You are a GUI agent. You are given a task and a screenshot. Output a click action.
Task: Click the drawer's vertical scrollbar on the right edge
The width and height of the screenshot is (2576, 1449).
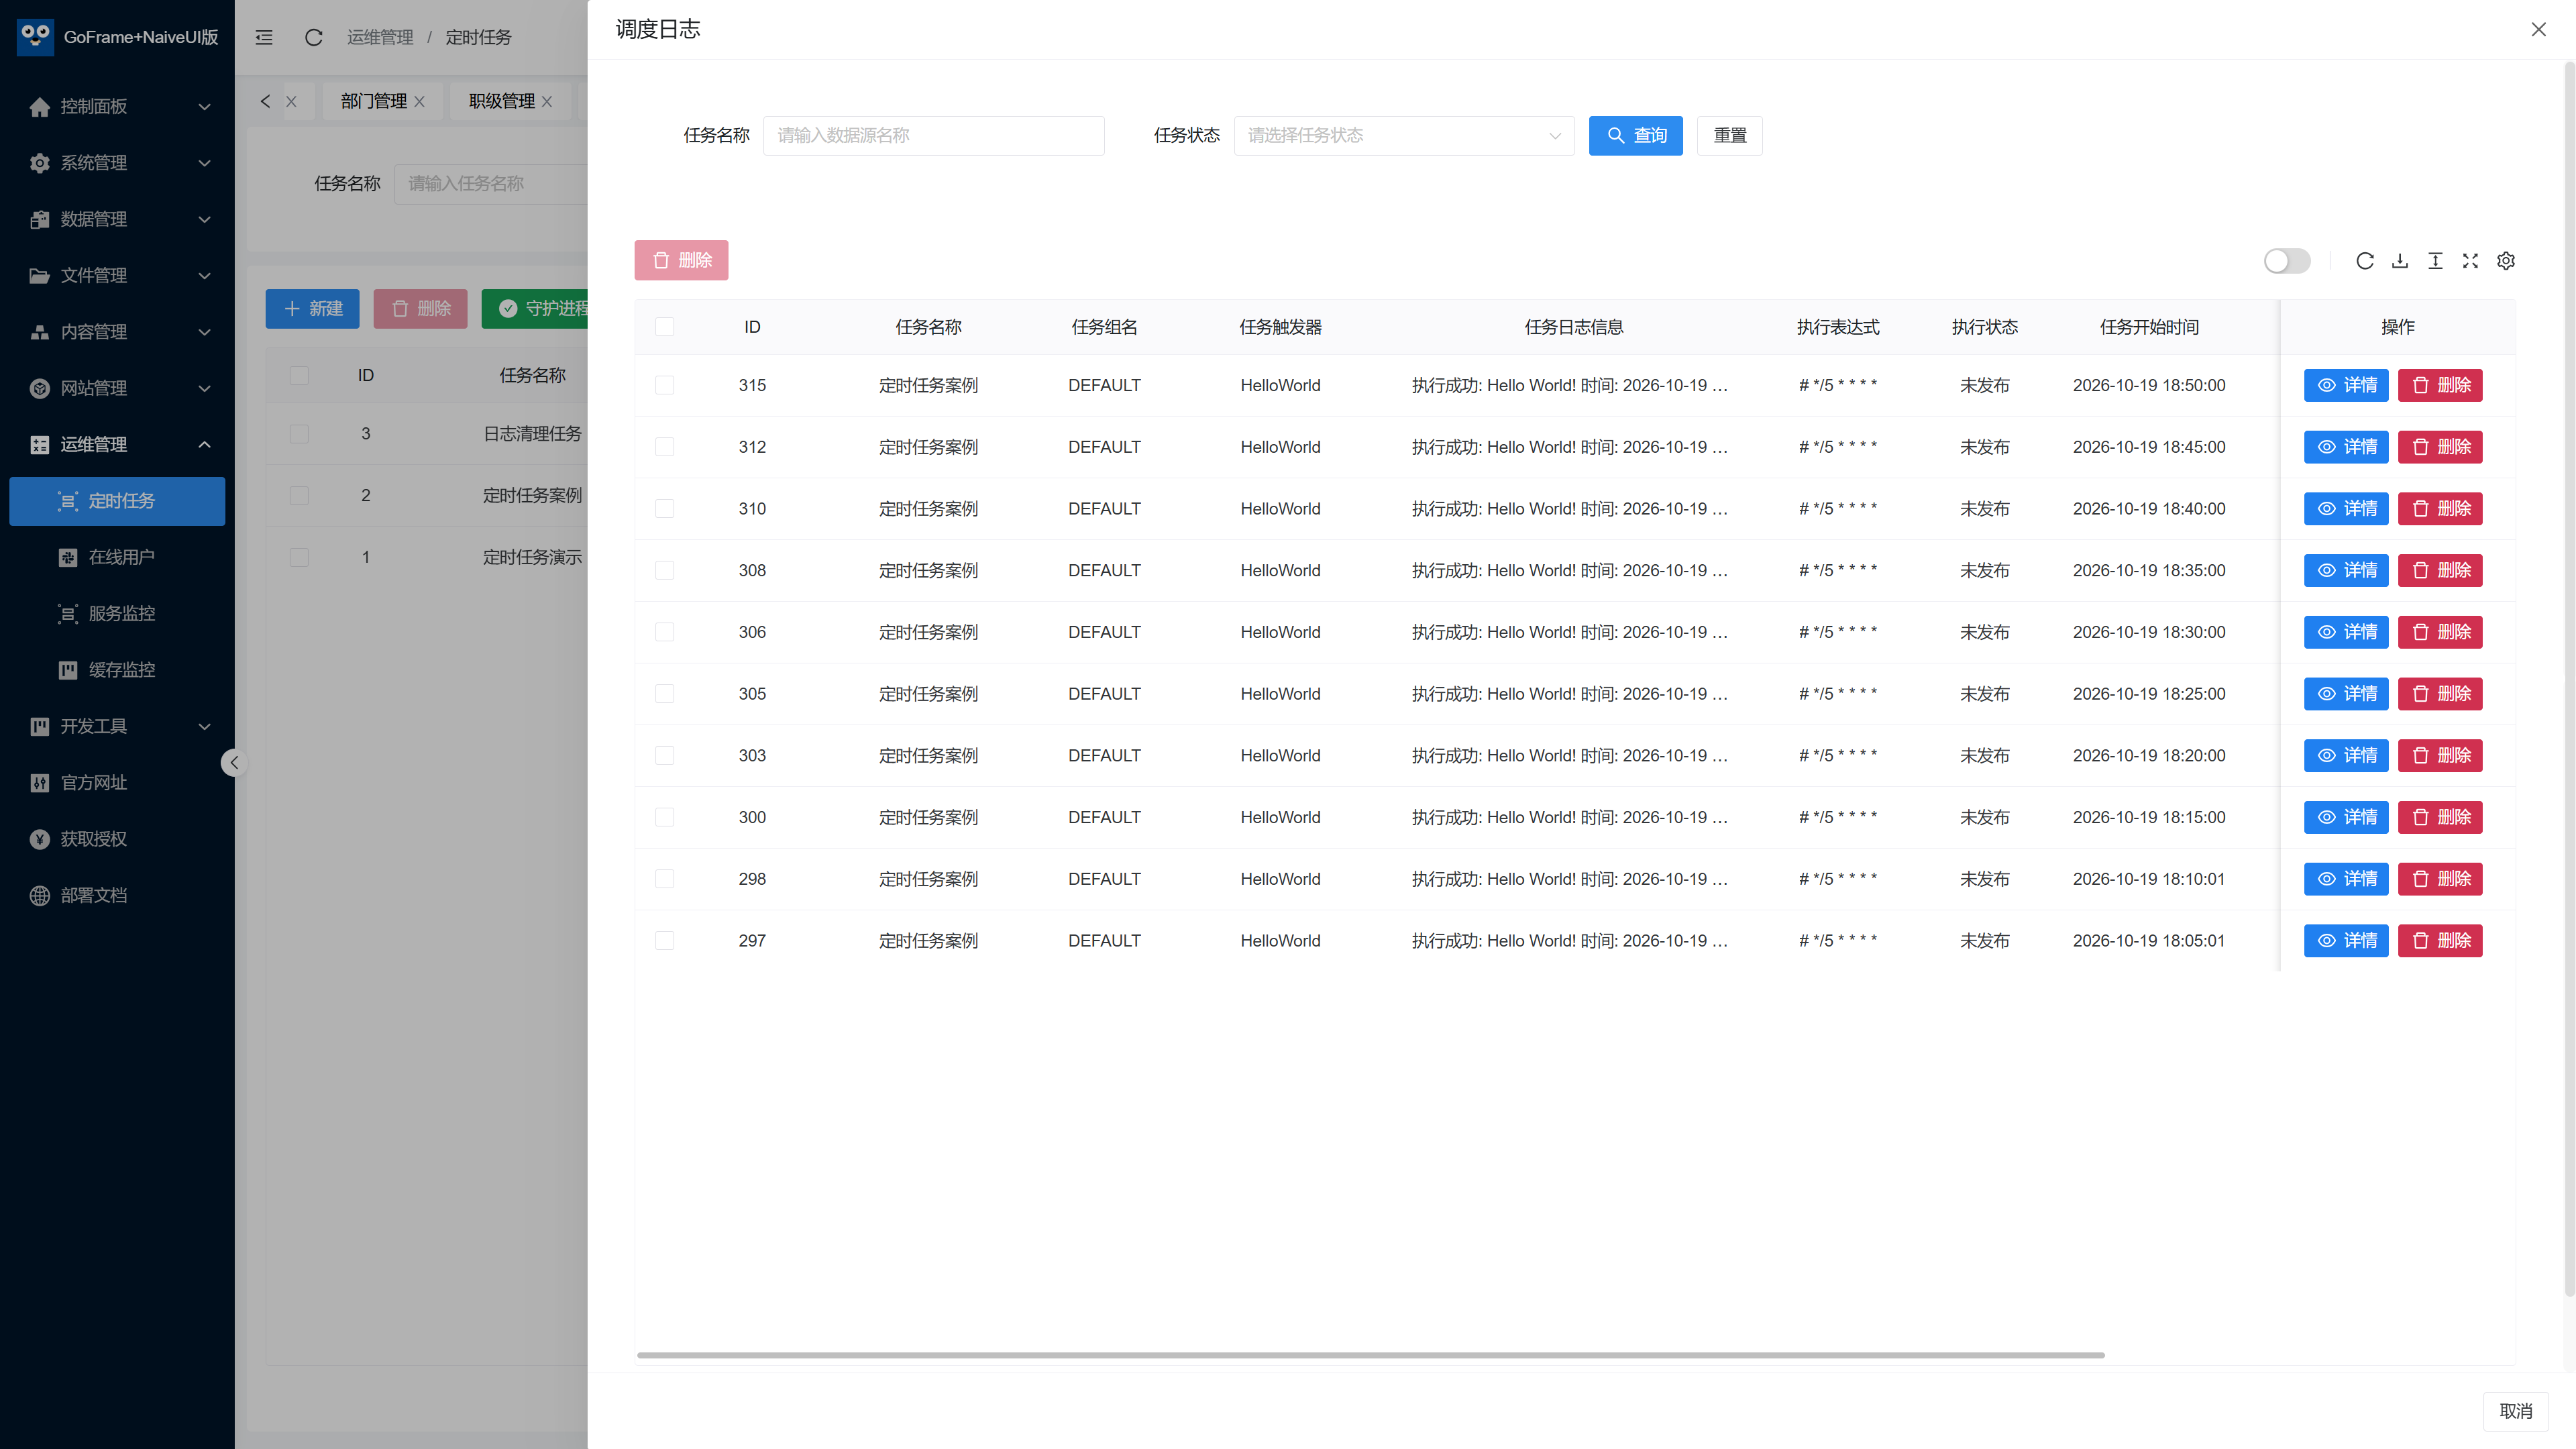(x=2569, y=680)
